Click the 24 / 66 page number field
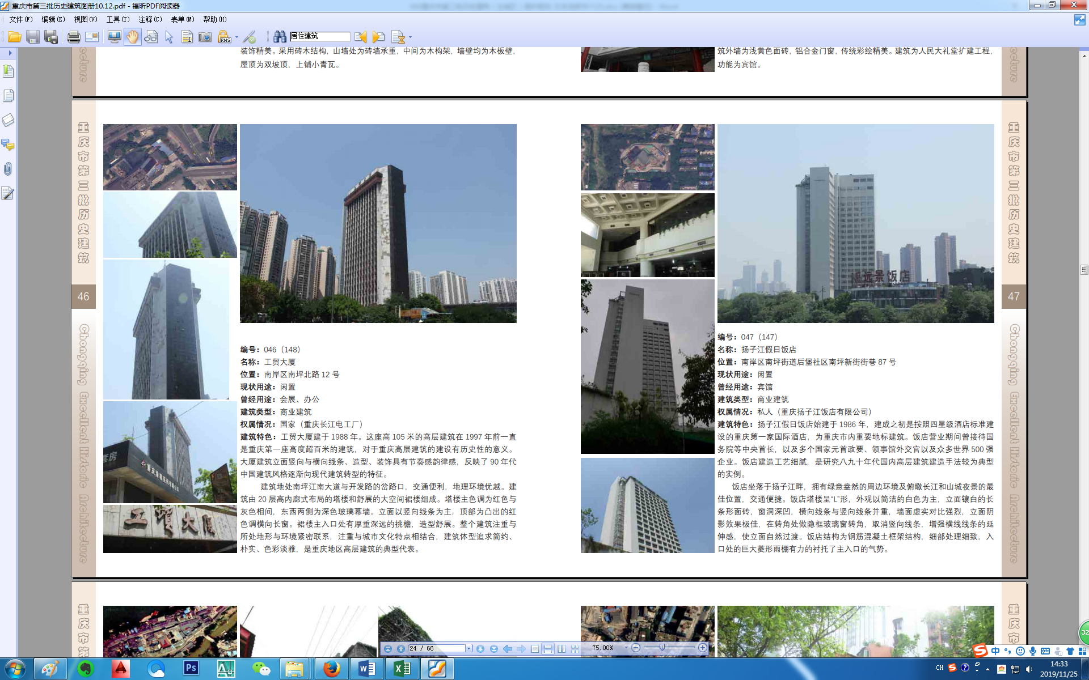Screen dimensions: 1089x680 437,648
